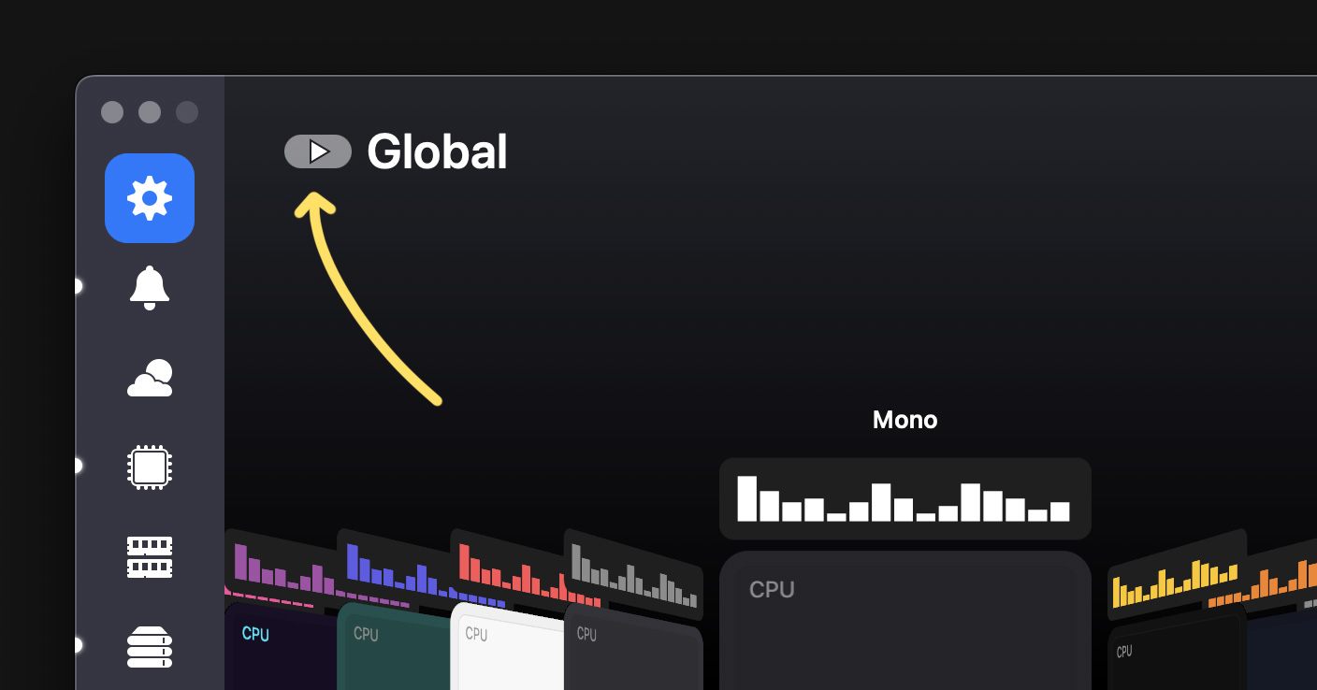
Task: Select the white light CPU dropdown preview
Action: pos(508,647)
